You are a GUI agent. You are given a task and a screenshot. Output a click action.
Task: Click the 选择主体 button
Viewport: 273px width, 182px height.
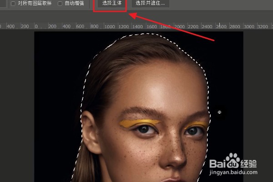[x=112, y=3]
